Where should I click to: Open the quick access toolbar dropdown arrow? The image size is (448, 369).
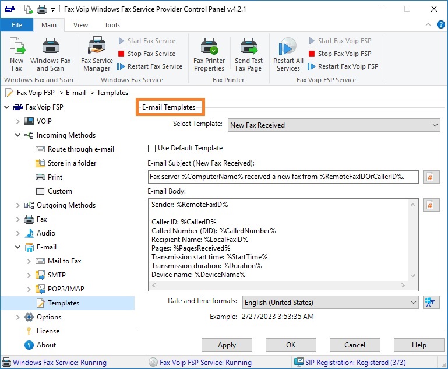point(52,10)
